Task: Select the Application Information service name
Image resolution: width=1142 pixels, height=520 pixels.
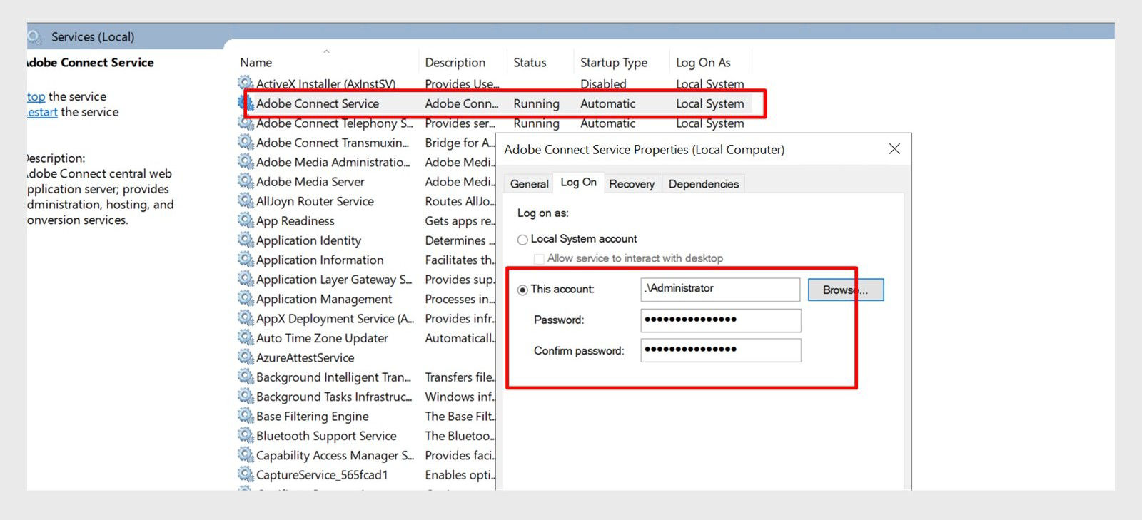Action: [x=320, y=260]
